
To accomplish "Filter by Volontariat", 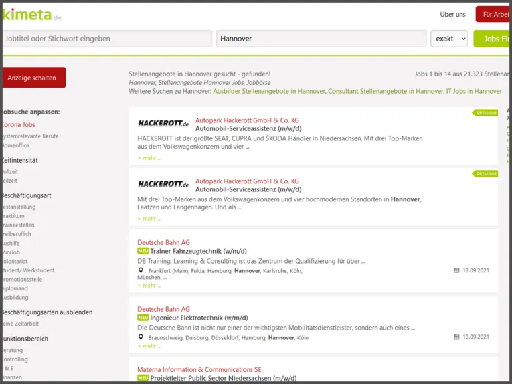I will [15, 262].
